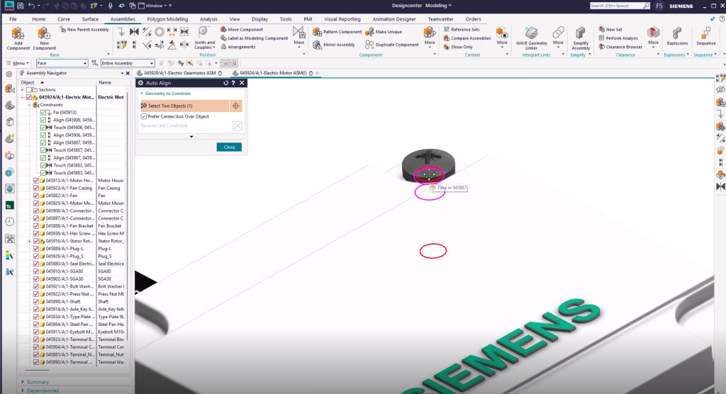The height and width of the screenshot is (394, 726).
Task: Click Pattern Component tool
Action: [337, 31]
